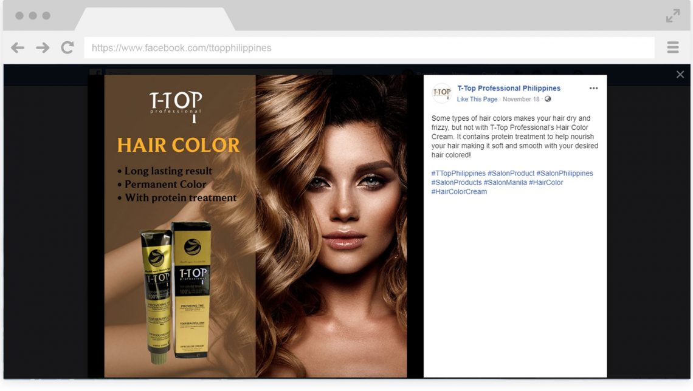Click the second gray window control dot
This screenshot has width=693, height=391.
pyautogui.click(x=33, y=16)
